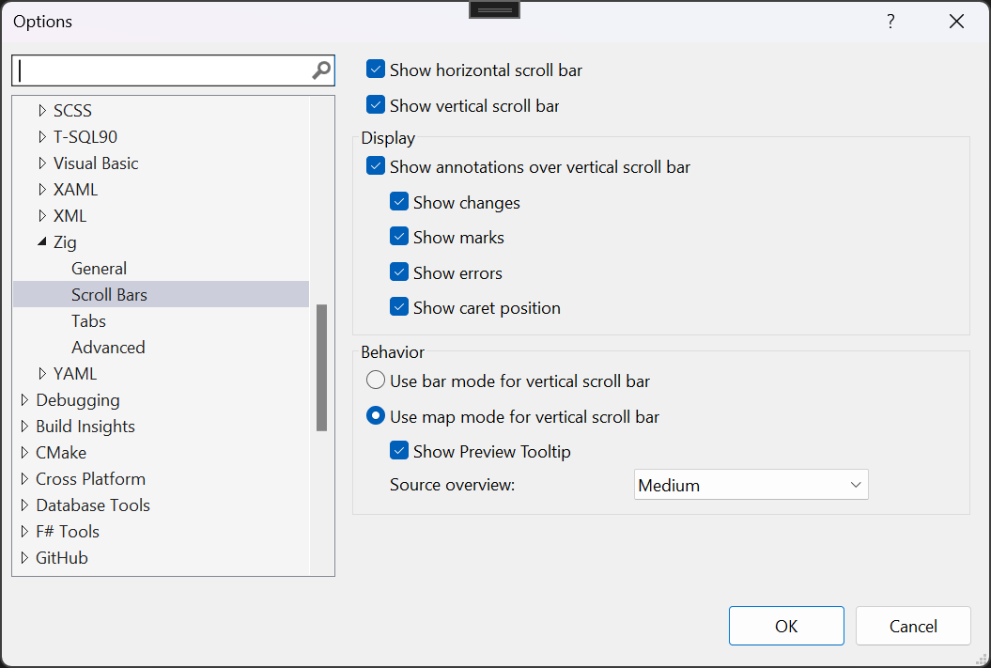Image resolution: width=991 pixels, height=668 pixels.
Task: Expand the GitHub tree node
Action: pos(23,557)
